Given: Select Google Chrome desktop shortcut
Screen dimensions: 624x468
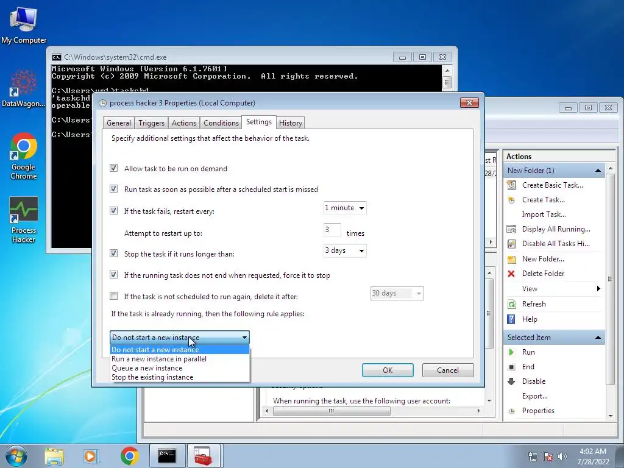Looking at the screenshot, I should (24, 156).
